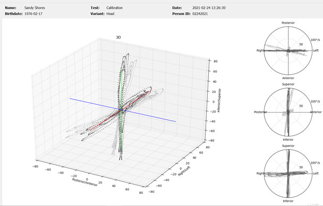Click the middle polar plot with Posterior/Anterior axis
The height and width of the screenshot is (206, 323).
click(x=288, y=112)
